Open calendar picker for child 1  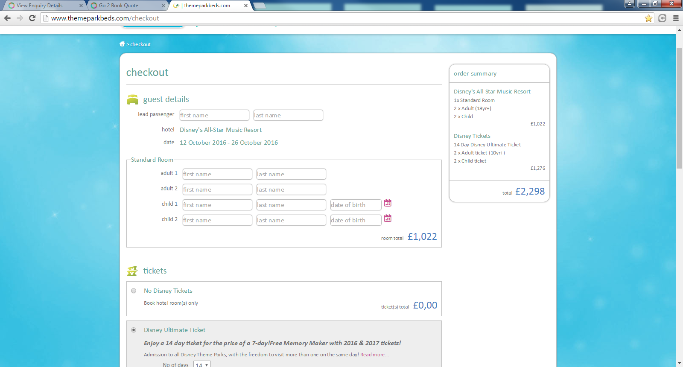388,203
